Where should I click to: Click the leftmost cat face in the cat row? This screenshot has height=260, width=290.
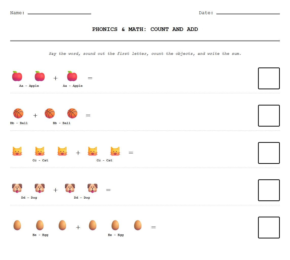[x=17, y=151]
